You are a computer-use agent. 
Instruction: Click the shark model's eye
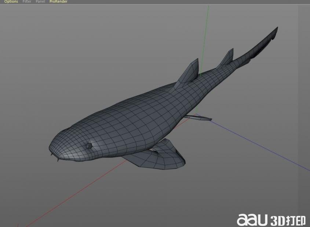[89, 146]
